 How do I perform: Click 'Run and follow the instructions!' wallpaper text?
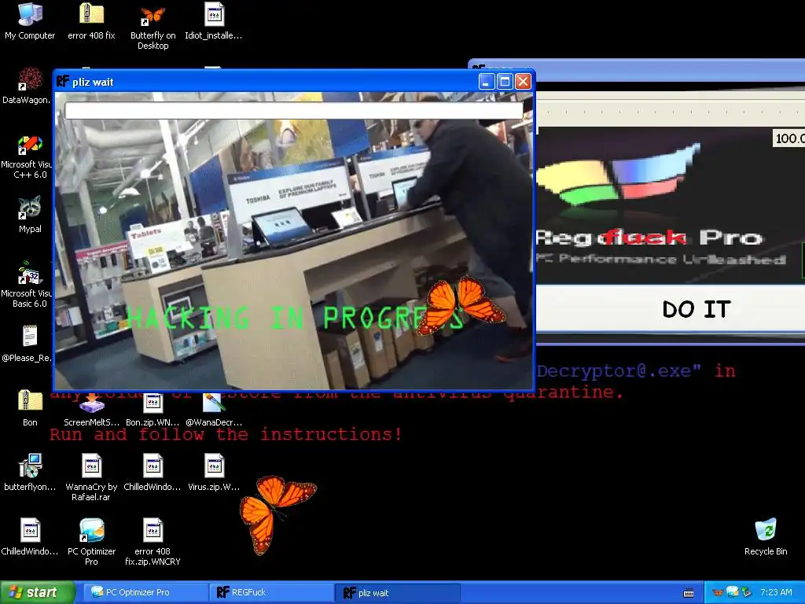(x=226, y=434)
